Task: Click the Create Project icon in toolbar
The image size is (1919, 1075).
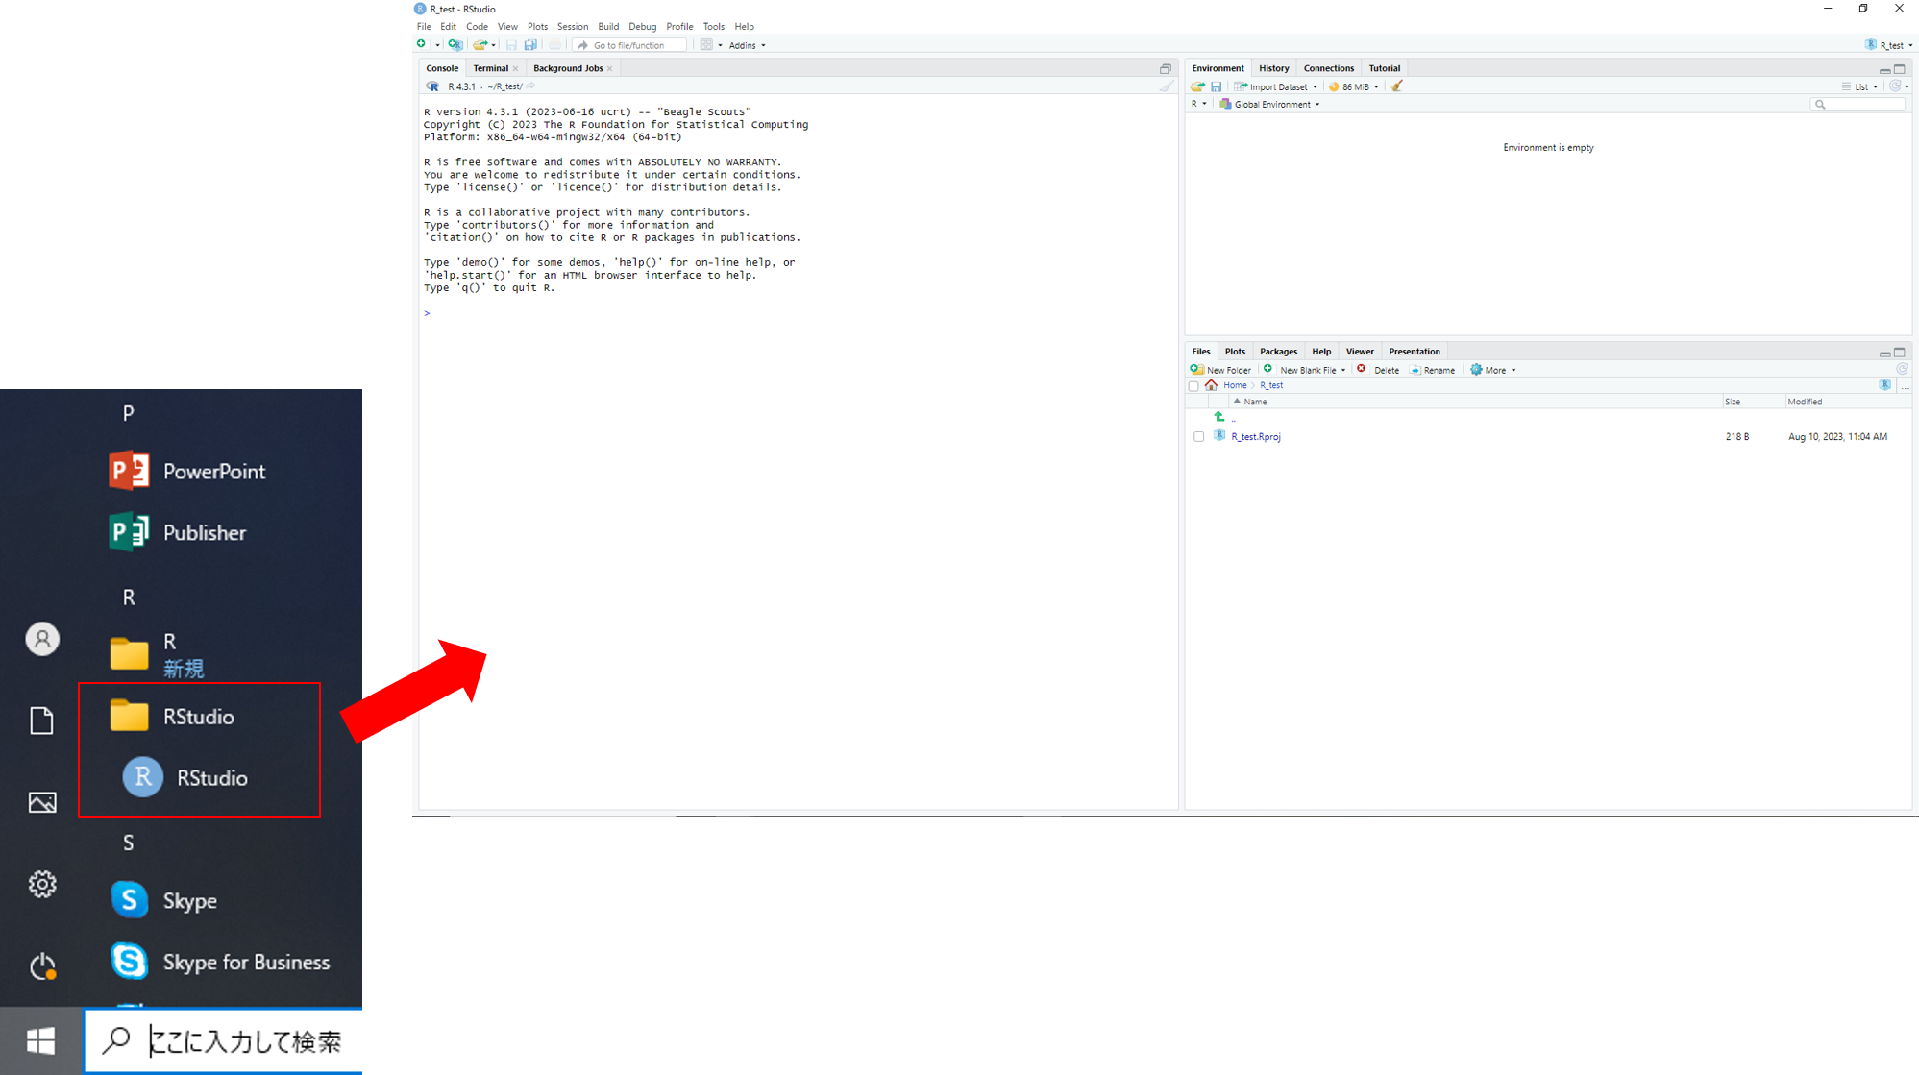Action: pyautogui.click(x=455, y=44)
